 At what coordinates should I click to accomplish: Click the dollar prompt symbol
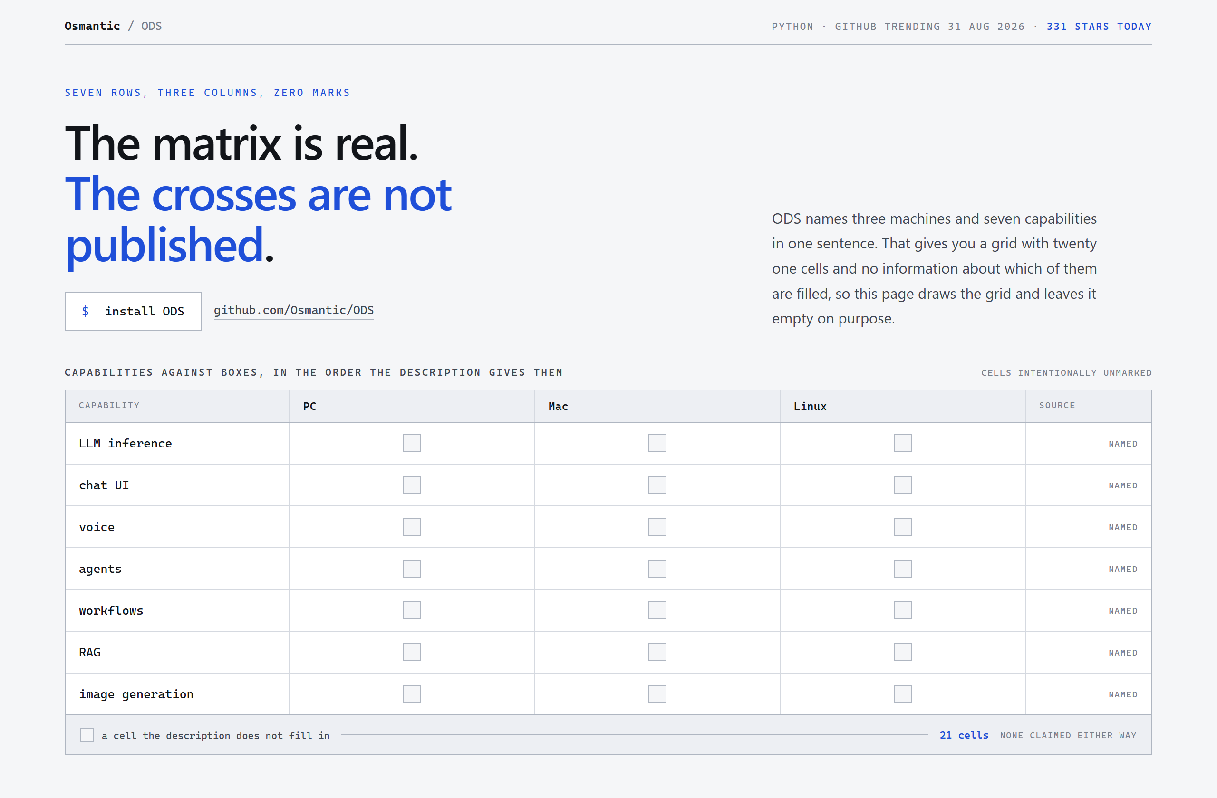click(86, 311)
